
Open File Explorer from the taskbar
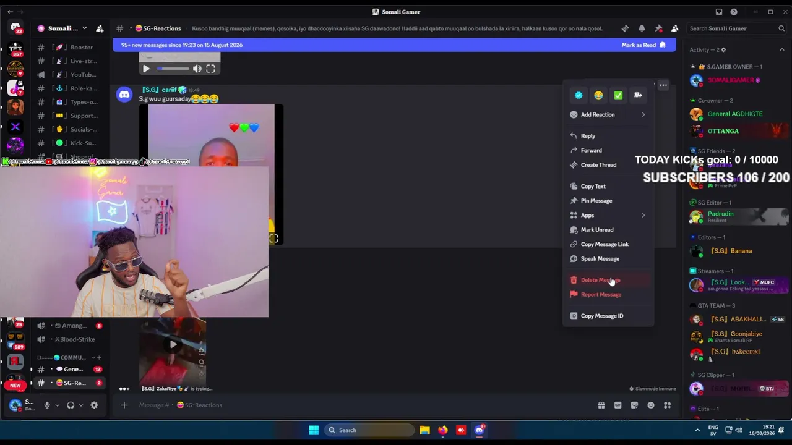[424, 430]
